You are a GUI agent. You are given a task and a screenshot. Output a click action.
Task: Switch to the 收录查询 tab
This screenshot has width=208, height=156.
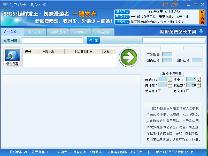[x=35, y=32]
